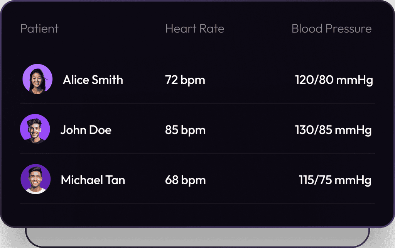395x248 pixels.
Task: Click the 68 bpm heart rate value
Action: [185, 180]
